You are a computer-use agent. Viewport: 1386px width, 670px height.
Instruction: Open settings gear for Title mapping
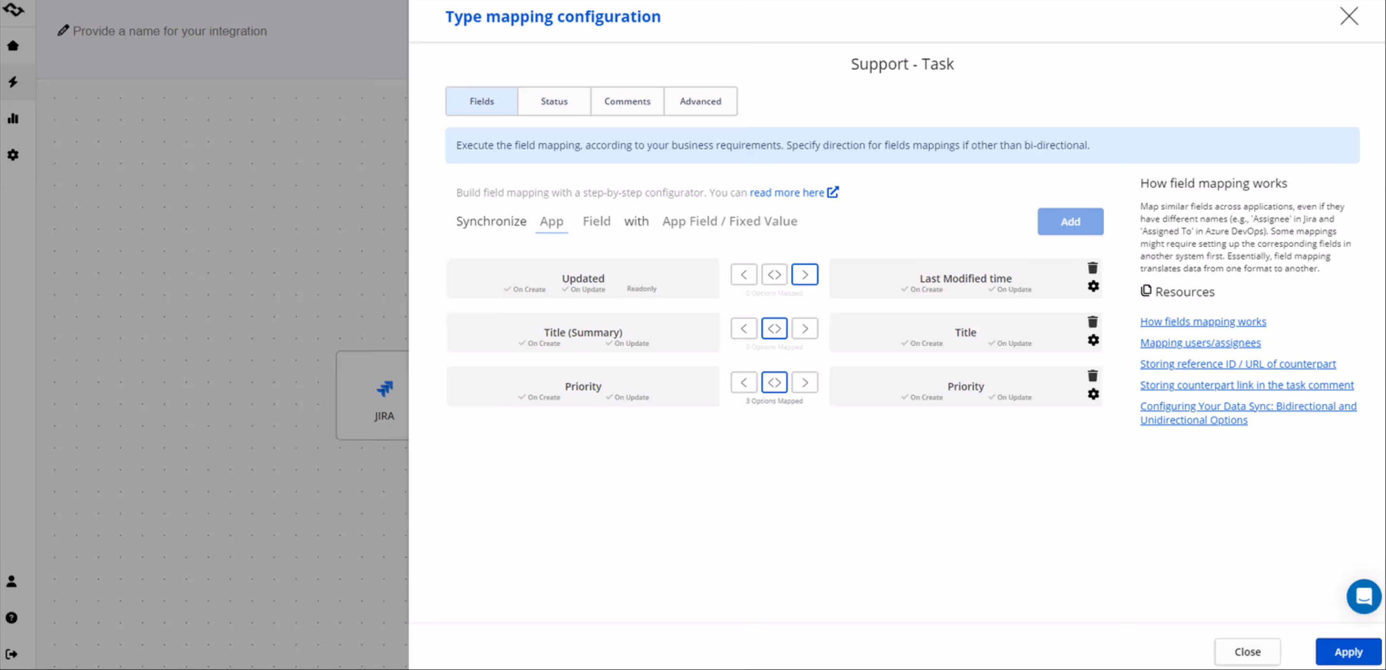click(x=1093, y=340)
